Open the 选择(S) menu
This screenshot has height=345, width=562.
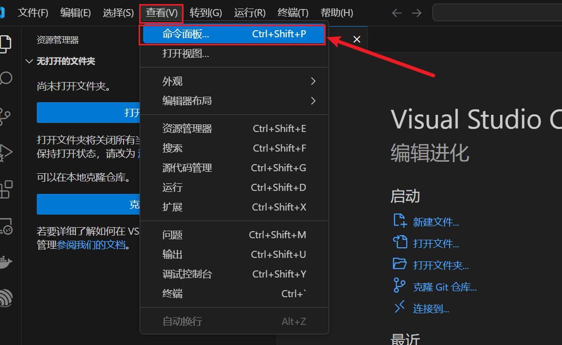click(x=118, y=13)
